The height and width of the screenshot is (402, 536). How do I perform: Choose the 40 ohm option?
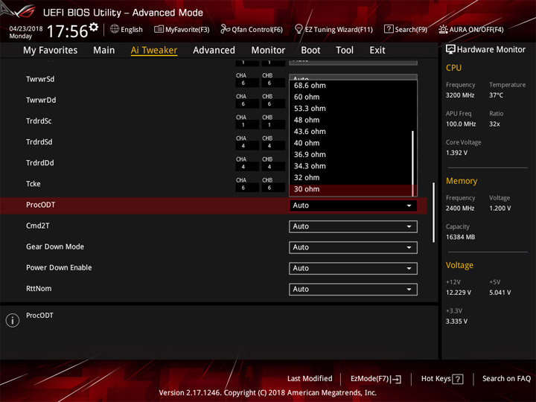click(351, 143)
